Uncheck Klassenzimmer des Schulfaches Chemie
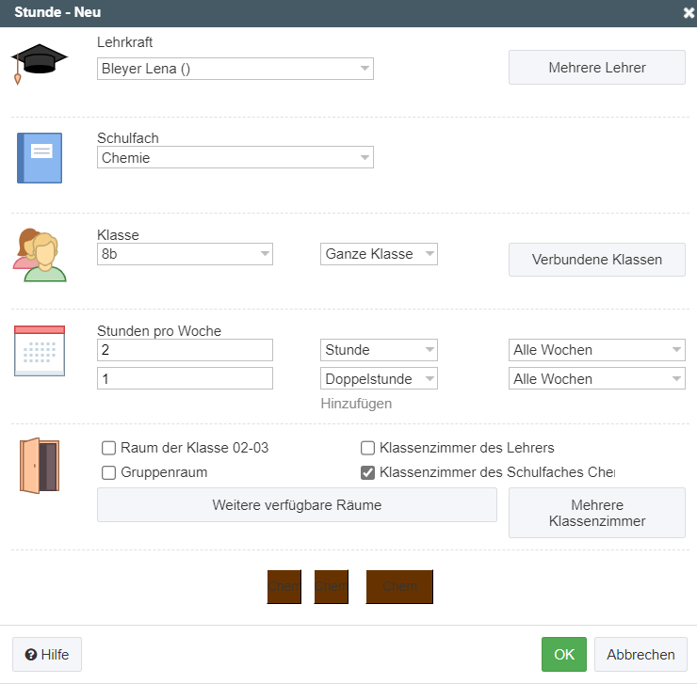Viewport: 697px width, 684px height. coord(367,472)
